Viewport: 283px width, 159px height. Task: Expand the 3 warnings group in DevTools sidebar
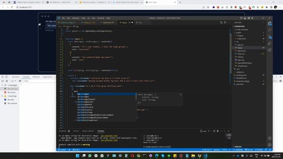coord(2,96)
